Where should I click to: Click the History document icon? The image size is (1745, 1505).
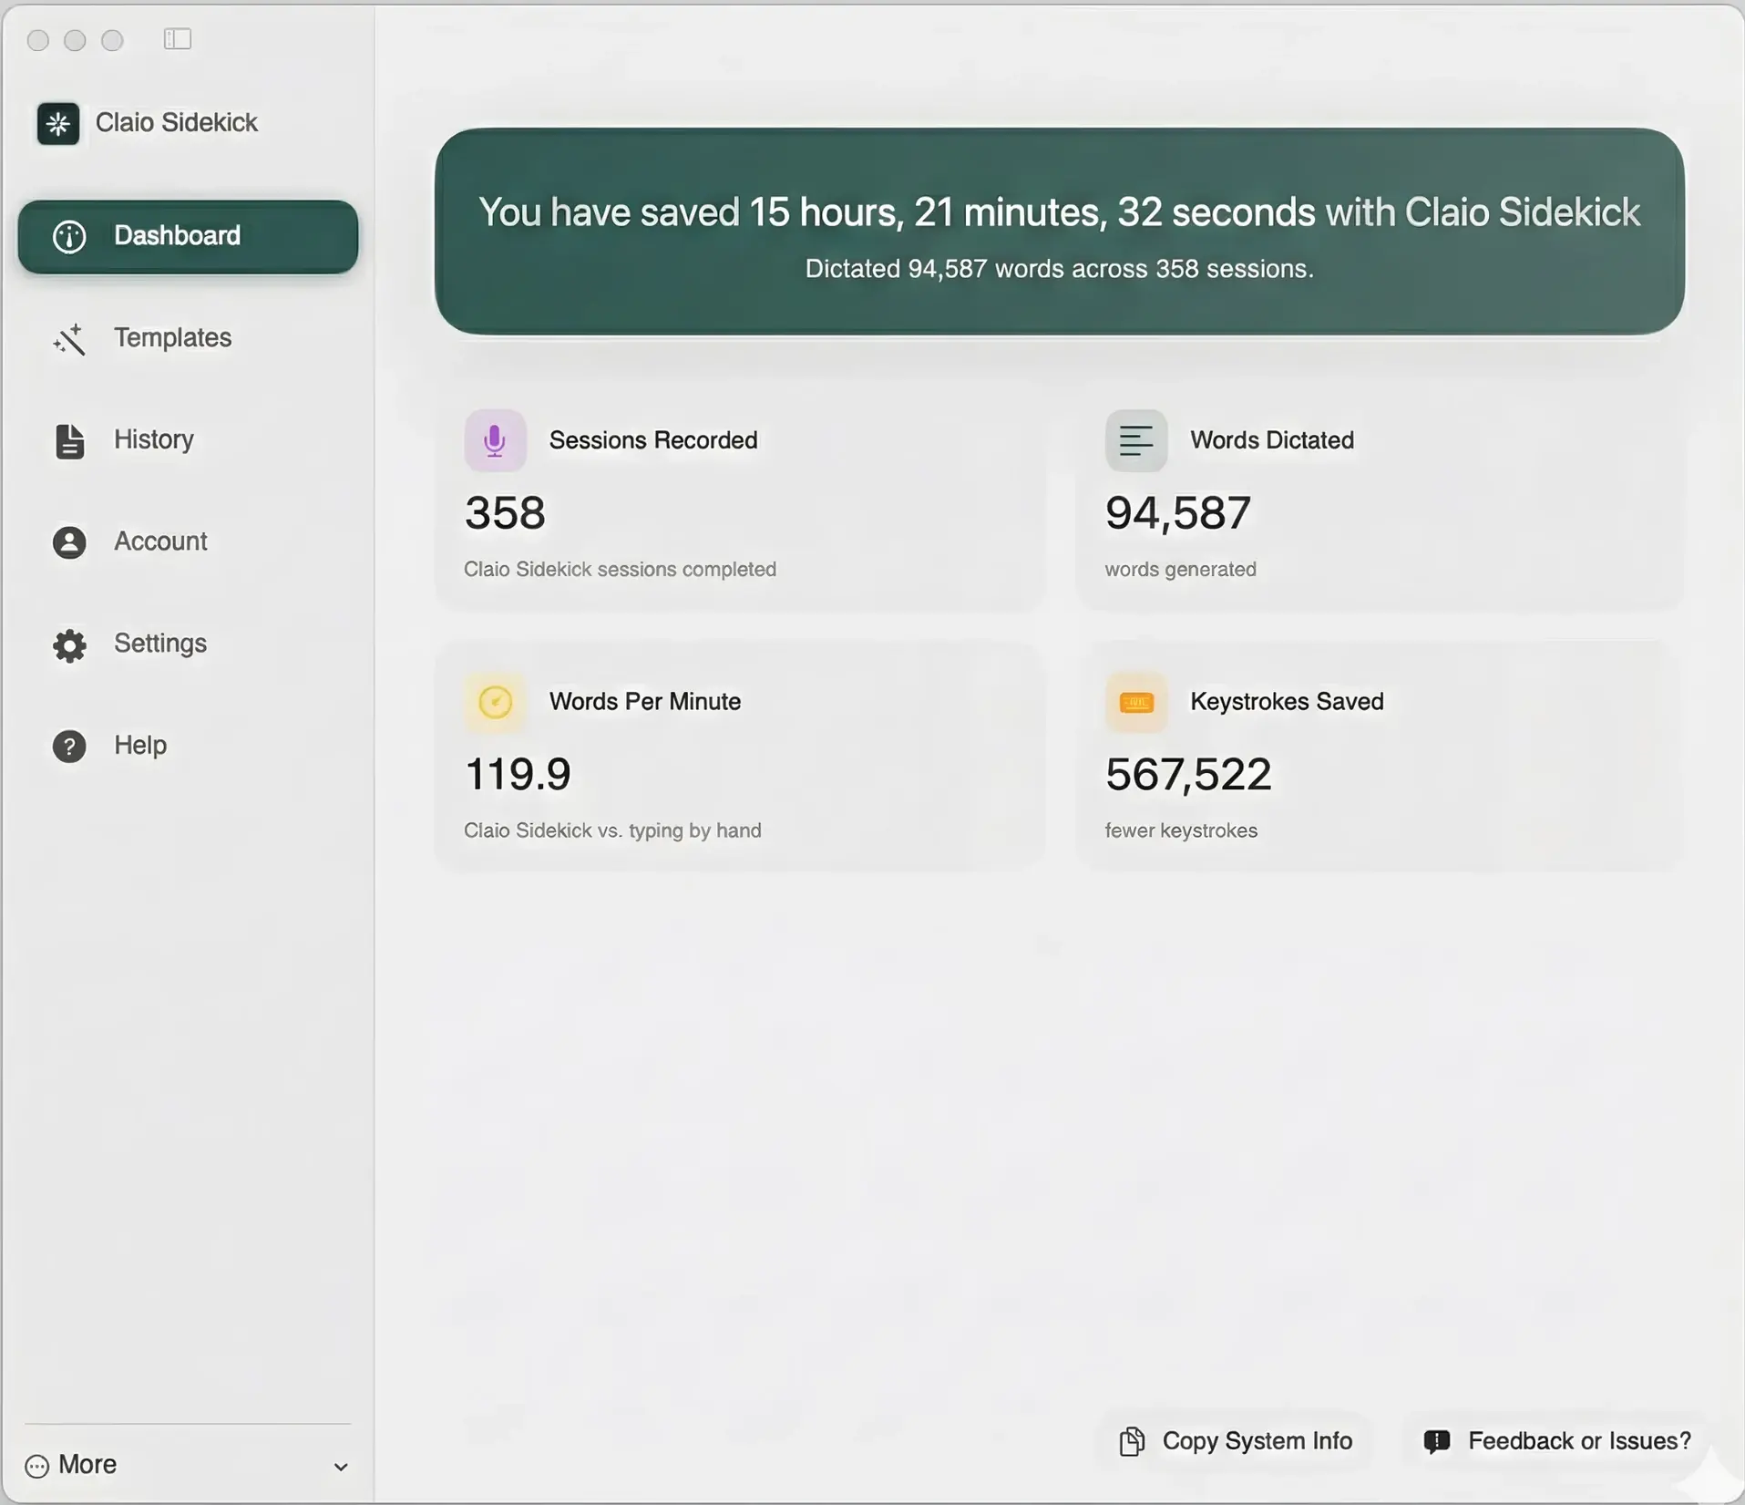click(69, 441)
